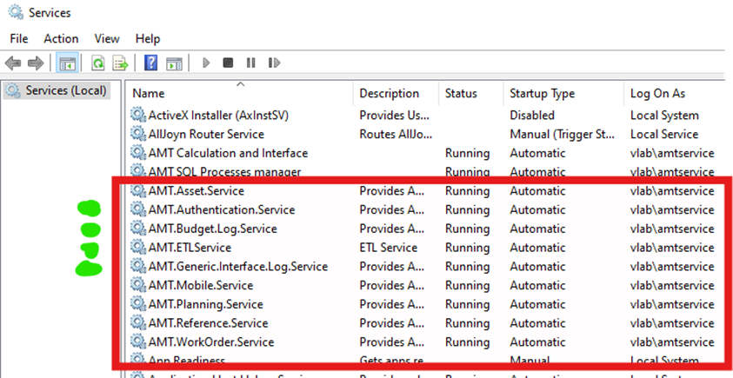Click vlab\amtservice log on of AMT.ETLService
The width and height of the screenshot is (733, 378).
672,248
